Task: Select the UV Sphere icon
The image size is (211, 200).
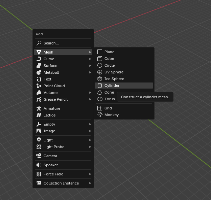Action: (x=100, y=72)
